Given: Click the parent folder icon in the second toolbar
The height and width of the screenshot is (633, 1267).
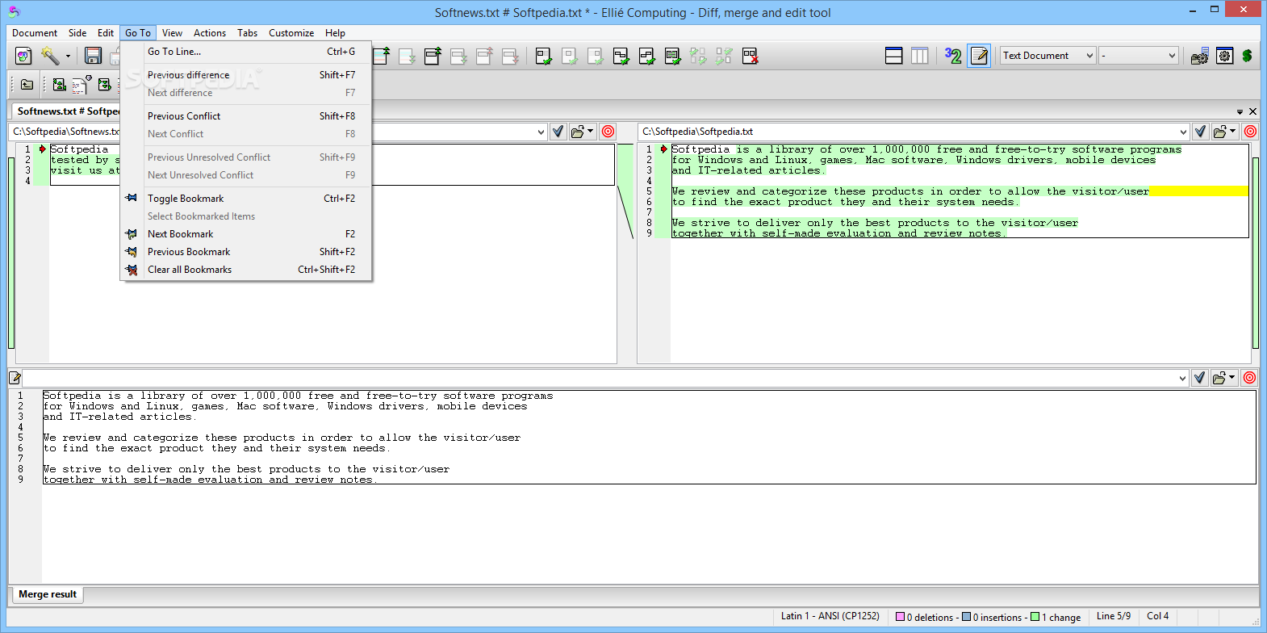Looking at the screenshot, I should (x=27, y=85).
